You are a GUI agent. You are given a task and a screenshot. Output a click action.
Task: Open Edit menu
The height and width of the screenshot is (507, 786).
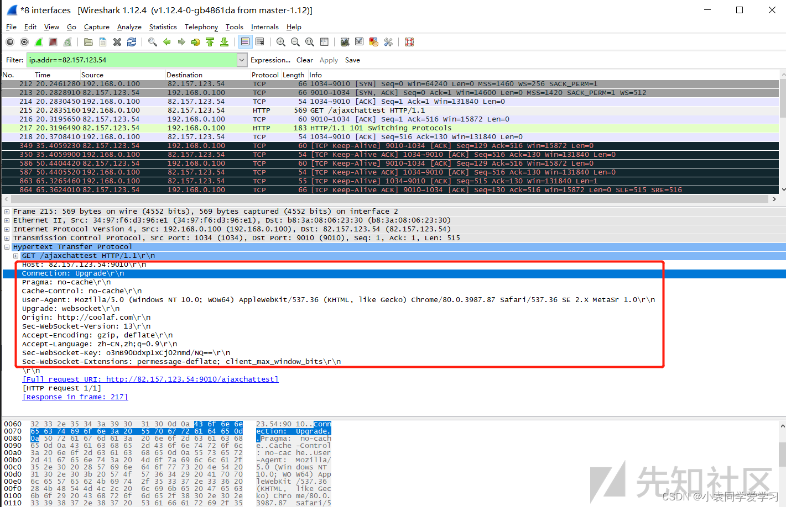tap(30, 27)
